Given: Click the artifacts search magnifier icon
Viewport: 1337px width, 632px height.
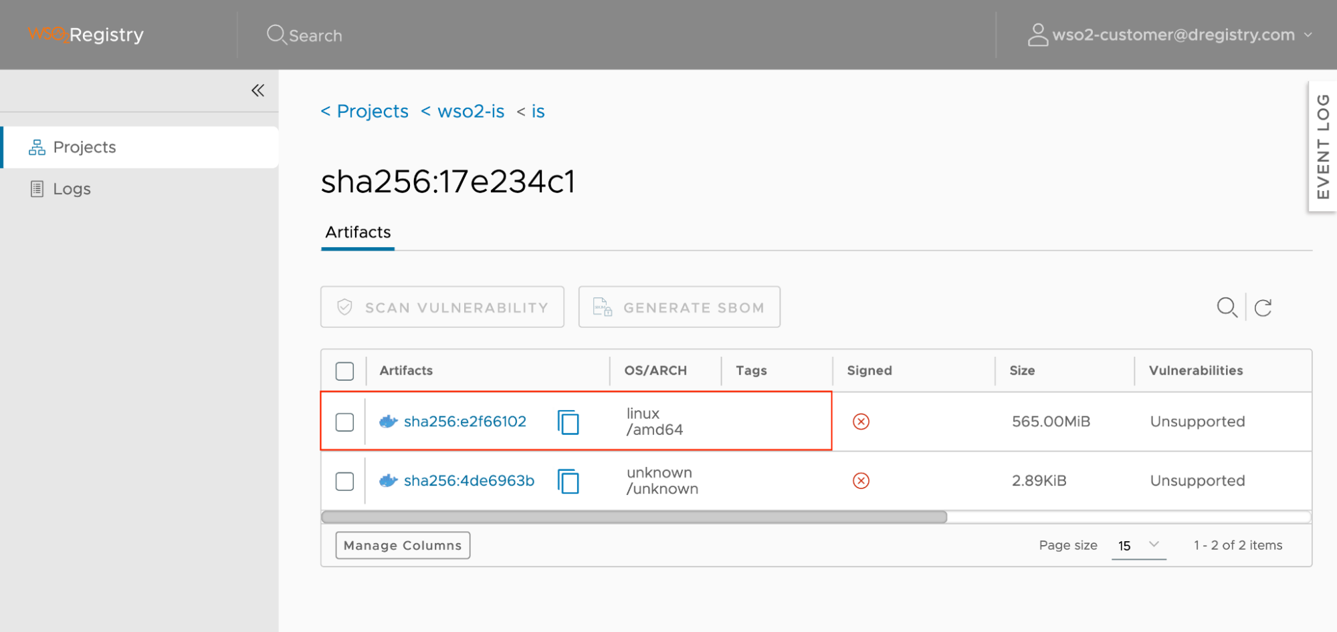Looking at the screenshot, I should [1227, 307].
